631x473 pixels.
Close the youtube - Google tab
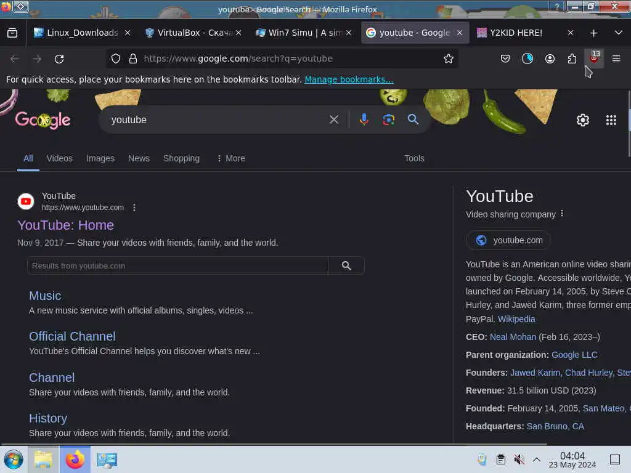(460, 33)
